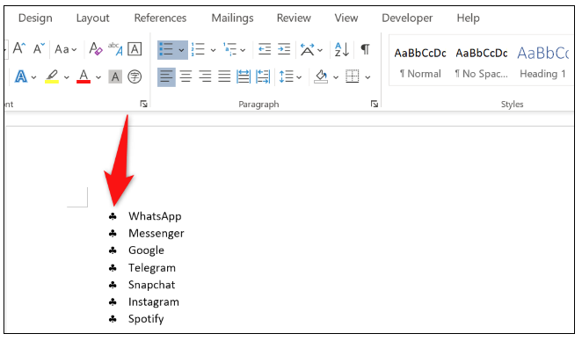Open Paragraph settings dialog launcher
Image resolution: width=582 pixels, height=341 pixels.
point(375,105)
